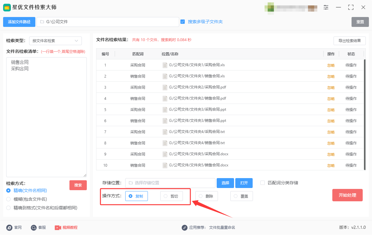Click 销售合同 match word in row 4
372x235 pixels.
point(138,99)
